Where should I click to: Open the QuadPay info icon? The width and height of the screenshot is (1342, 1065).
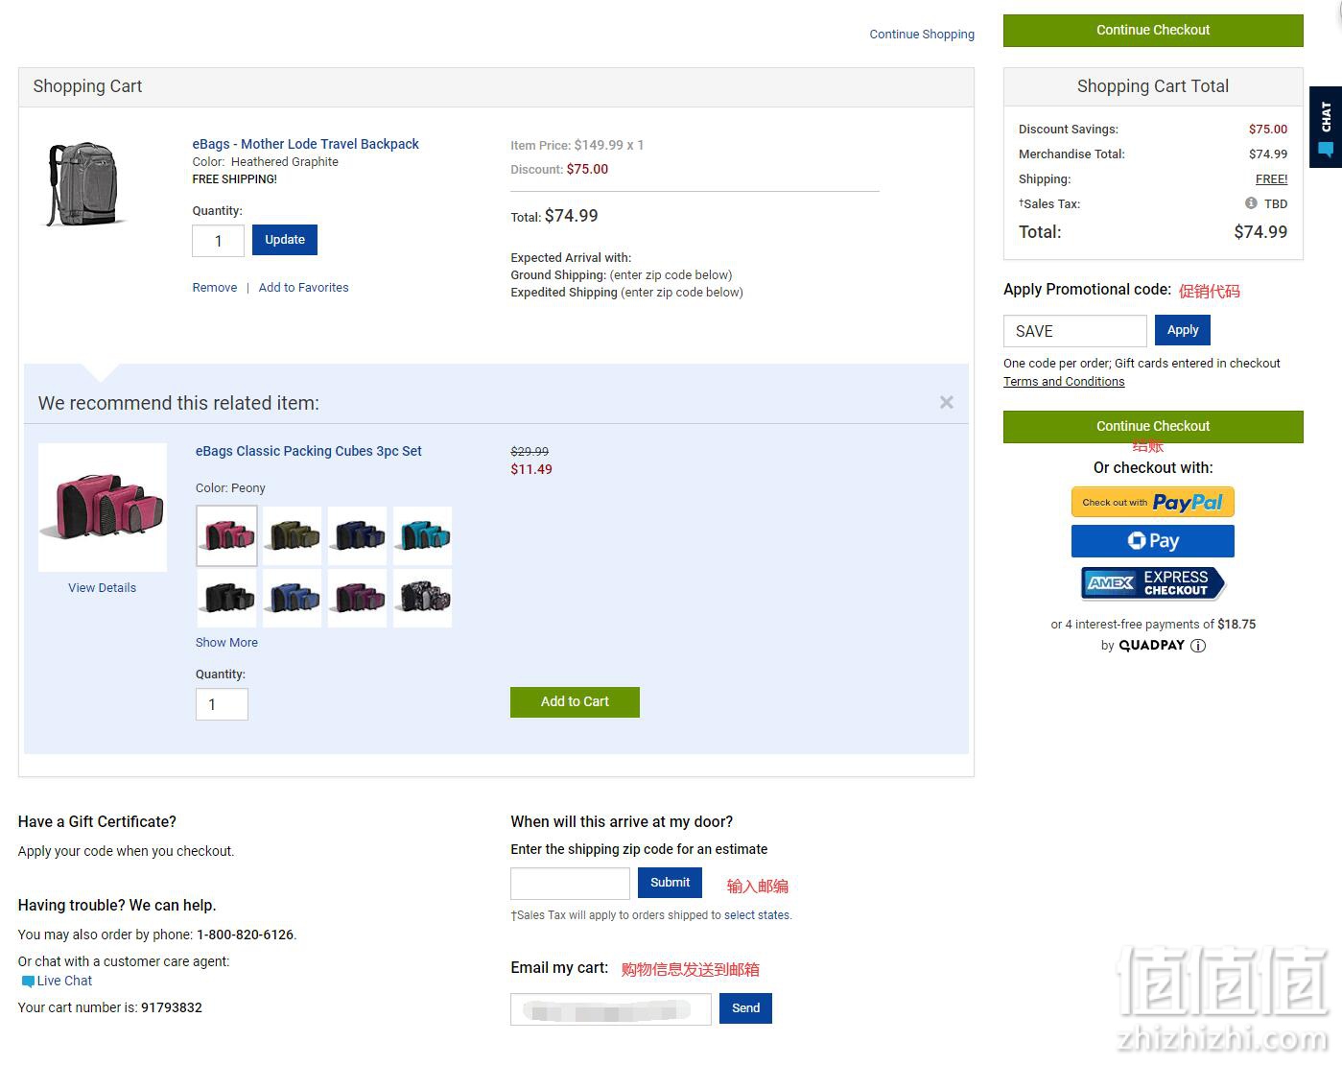click(1198, 646)
